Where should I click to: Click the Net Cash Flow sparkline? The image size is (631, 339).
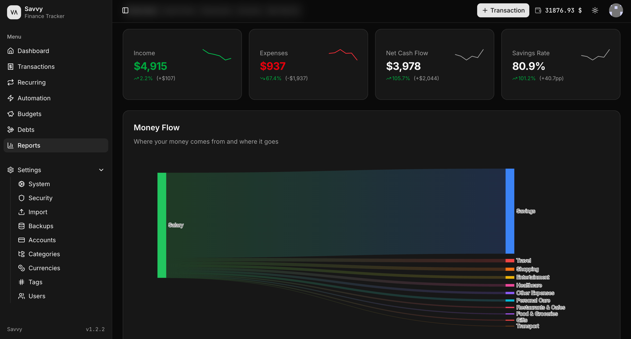coord(469,55)
